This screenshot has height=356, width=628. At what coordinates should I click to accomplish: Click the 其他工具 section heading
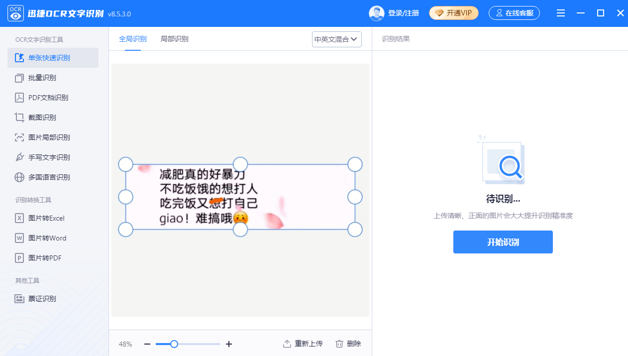tap(27, 281)
